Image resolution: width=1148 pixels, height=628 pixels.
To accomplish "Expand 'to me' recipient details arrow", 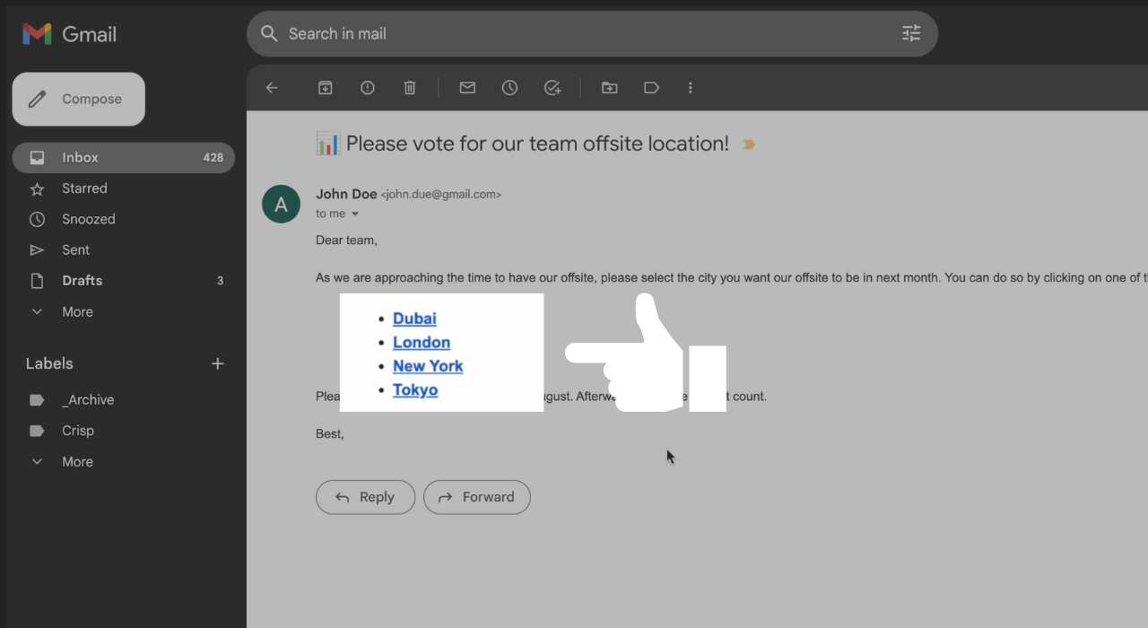I will coord(355,214).
